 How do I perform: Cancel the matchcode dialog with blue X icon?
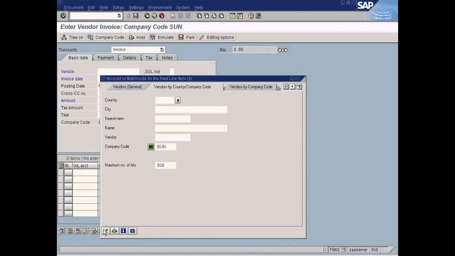coord(133,231)
